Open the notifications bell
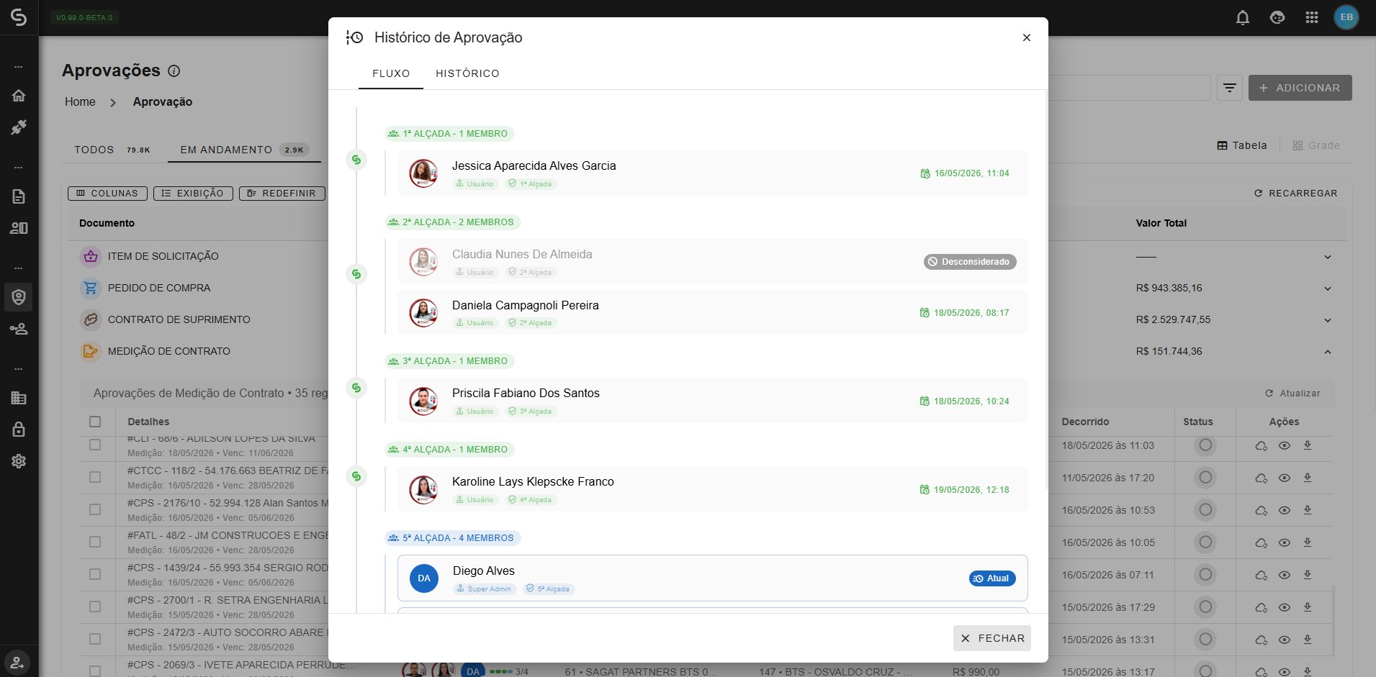The width and height of the screenshot is (1376, 677). [1242, 17]
